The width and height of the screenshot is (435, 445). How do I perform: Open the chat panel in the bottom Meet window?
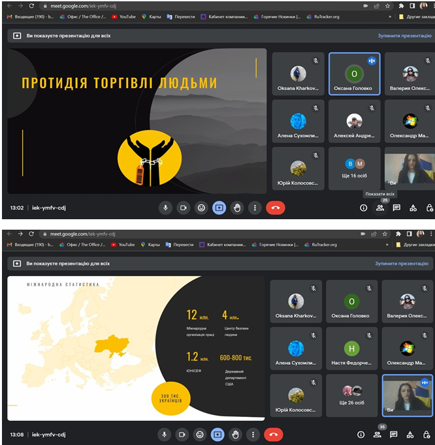click(x=395, y=434)
